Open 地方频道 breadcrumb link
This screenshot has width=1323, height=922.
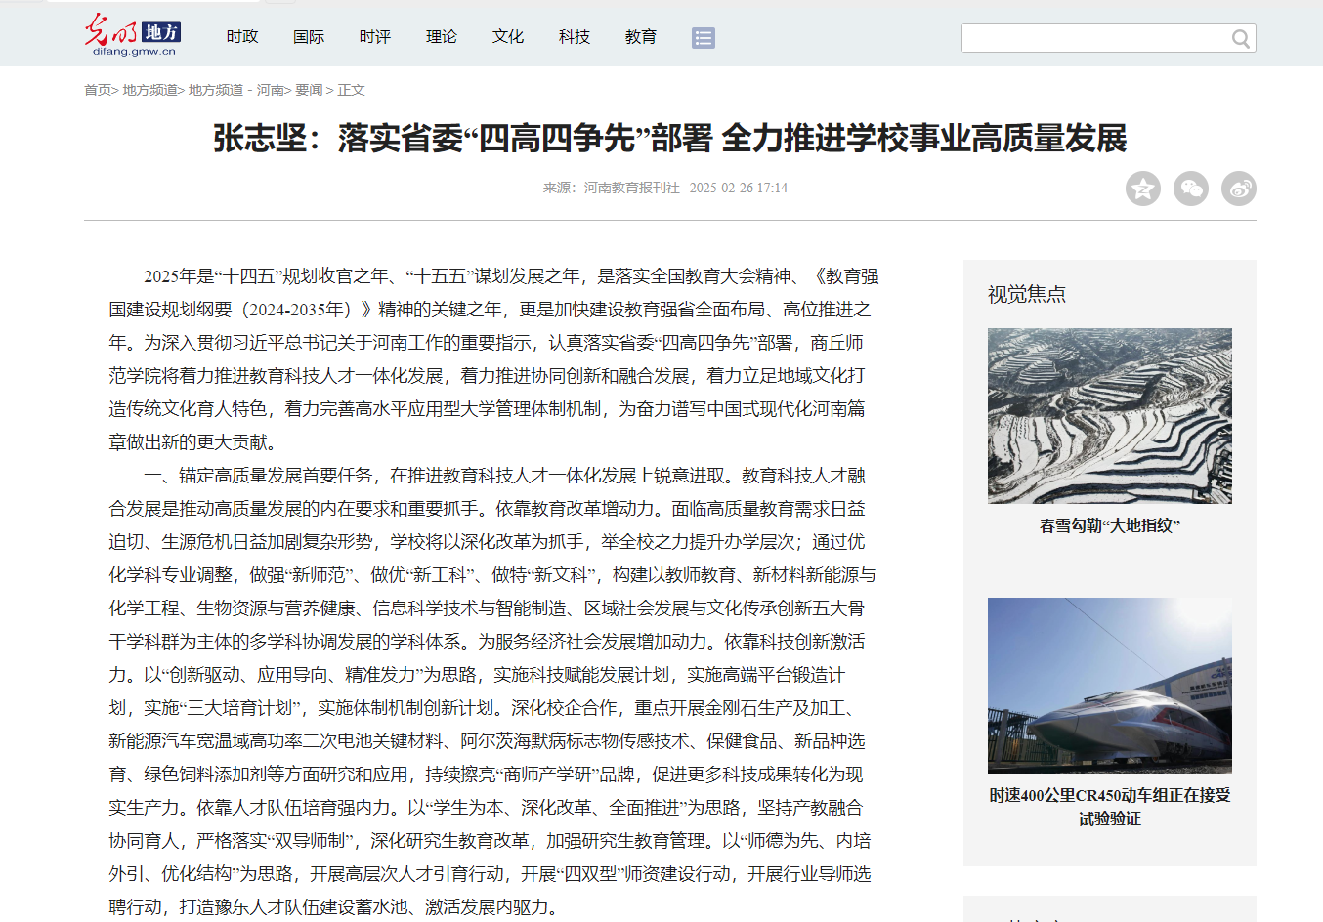tap(149, 90)
